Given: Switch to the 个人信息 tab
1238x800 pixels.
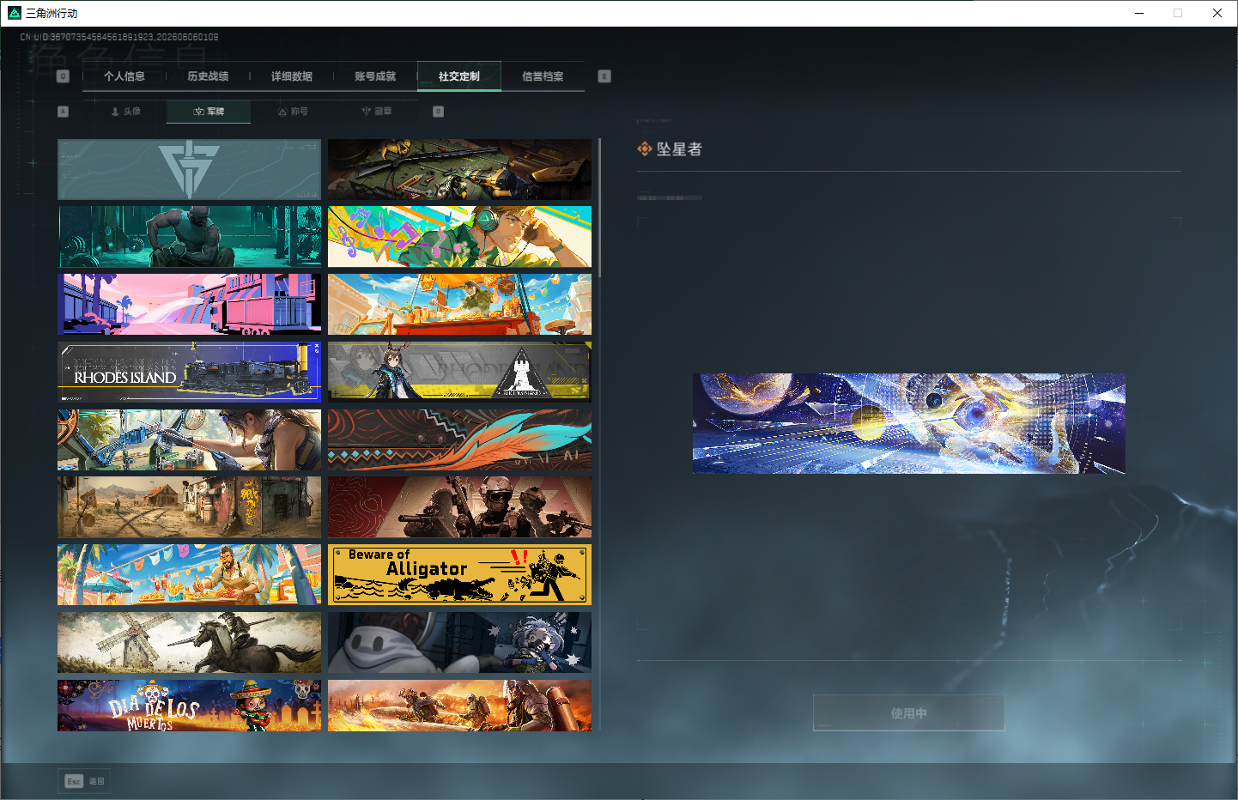Looking at the screenshot, I should point(124,76).
